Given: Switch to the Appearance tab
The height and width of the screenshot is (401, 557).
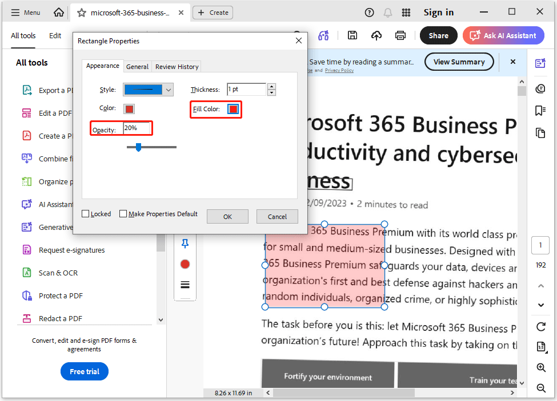Looking at the screenshot, I should (103, 66).
